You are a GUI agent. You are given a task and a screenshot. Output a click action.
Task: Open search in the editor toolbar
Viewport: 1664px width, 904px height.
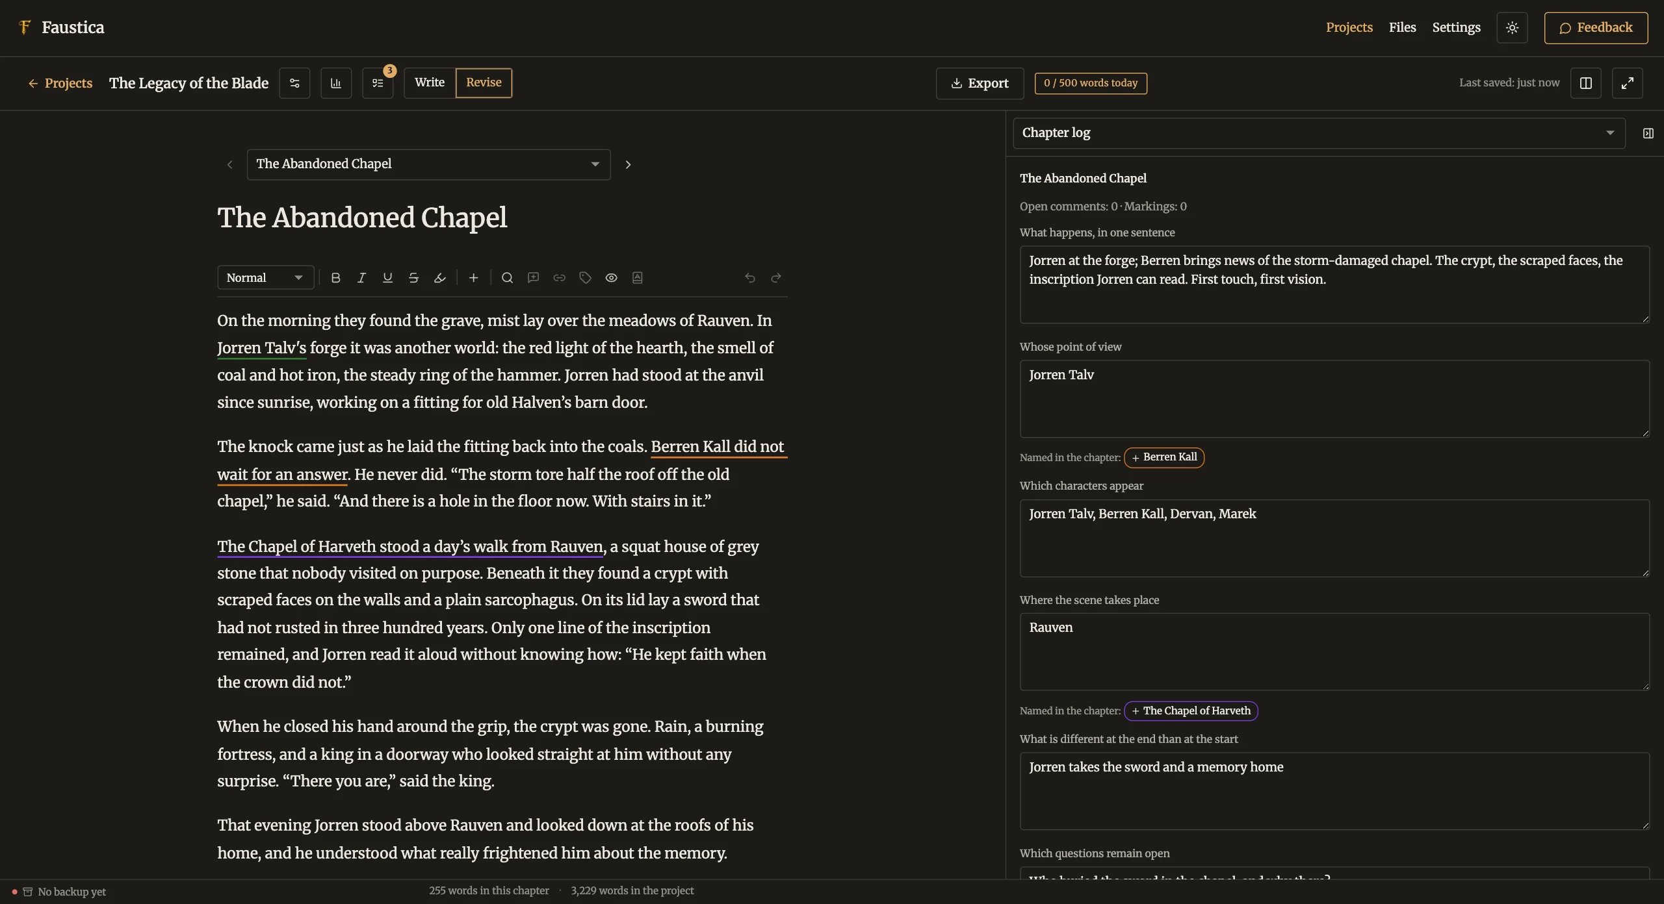[x=507, y=278]
